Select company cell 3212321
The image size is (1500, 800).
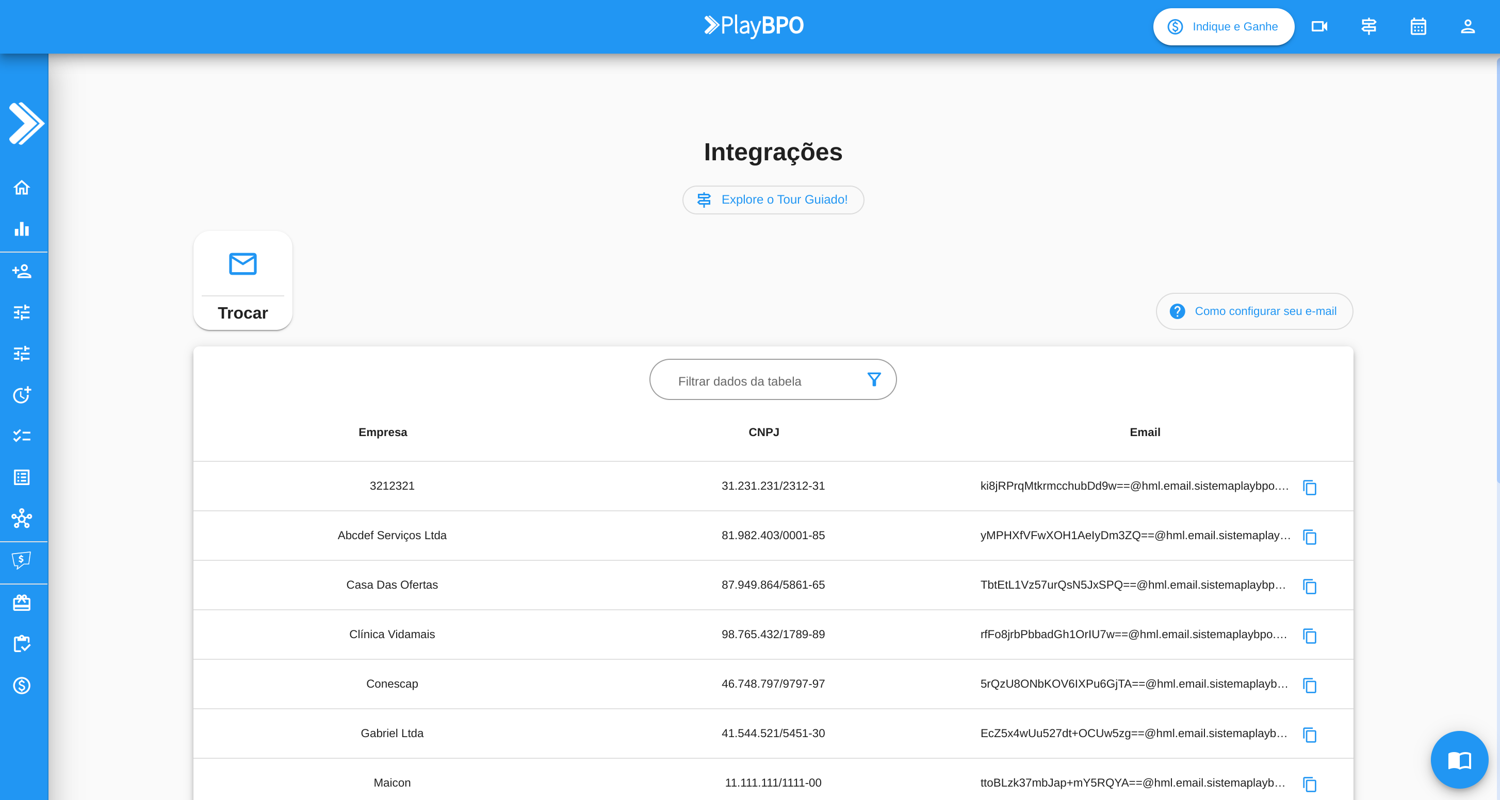[392, 486]
